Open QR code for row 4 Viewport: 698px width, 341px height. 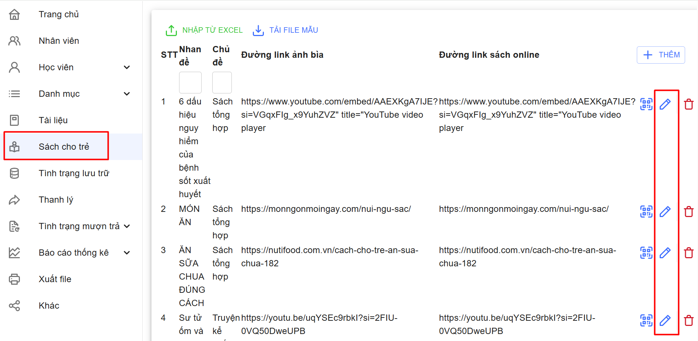(x=646, y=320)
